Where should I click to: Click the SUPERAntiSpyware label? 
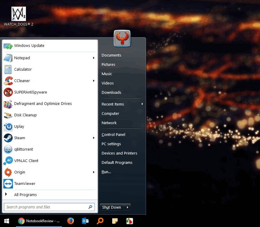point(30,92)
